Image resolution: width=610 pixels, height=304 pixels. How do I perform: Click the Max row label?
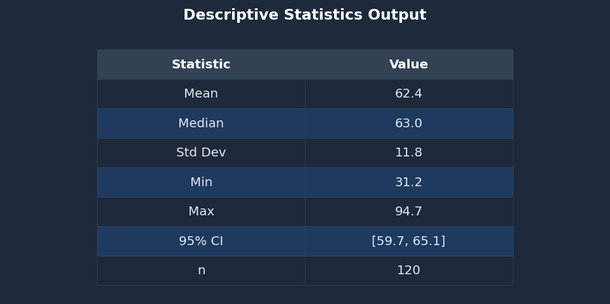click(201, 212)
